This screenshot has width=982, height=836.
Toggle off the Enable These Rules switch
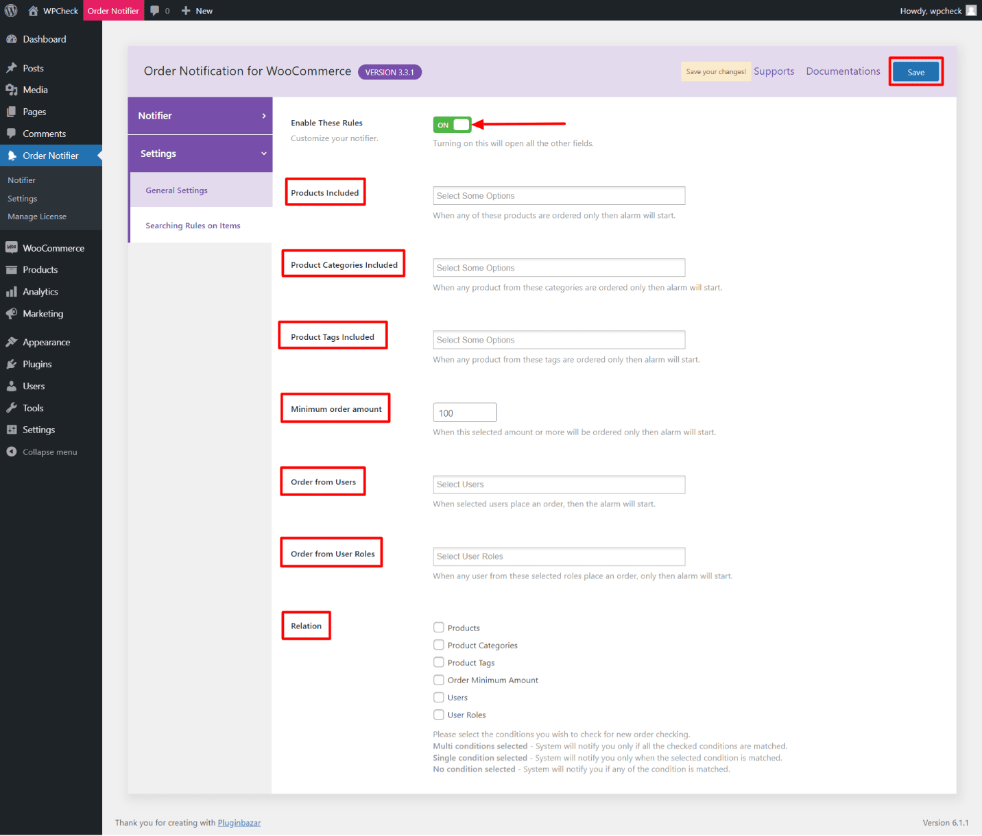tap(452, 125)
